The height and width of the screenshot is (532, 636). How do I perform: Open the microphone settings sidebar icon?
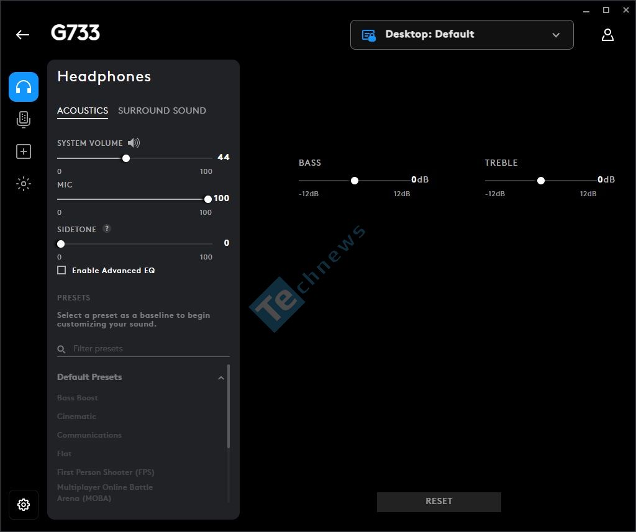(24, 120)
